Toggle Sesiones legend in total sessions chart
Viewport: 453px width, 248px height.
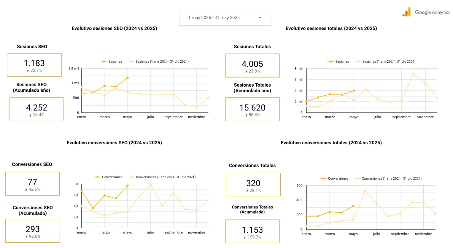click(339, 62)
